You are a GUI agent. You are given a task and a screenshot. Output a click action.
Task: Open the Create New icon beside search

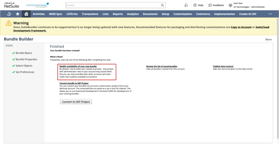[x=186, y=5]
